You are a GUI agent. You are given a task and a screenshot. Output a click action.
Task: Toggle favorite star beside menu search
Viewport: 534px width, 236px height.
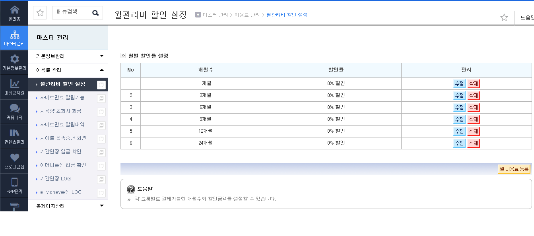40,13
